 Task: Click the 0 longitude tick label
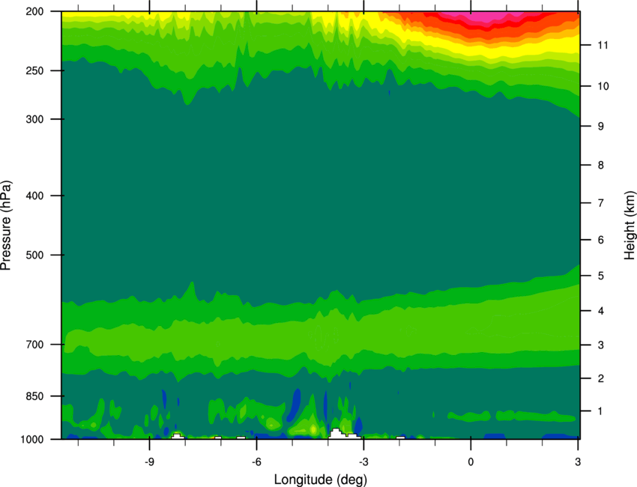[x=471, y=462]
